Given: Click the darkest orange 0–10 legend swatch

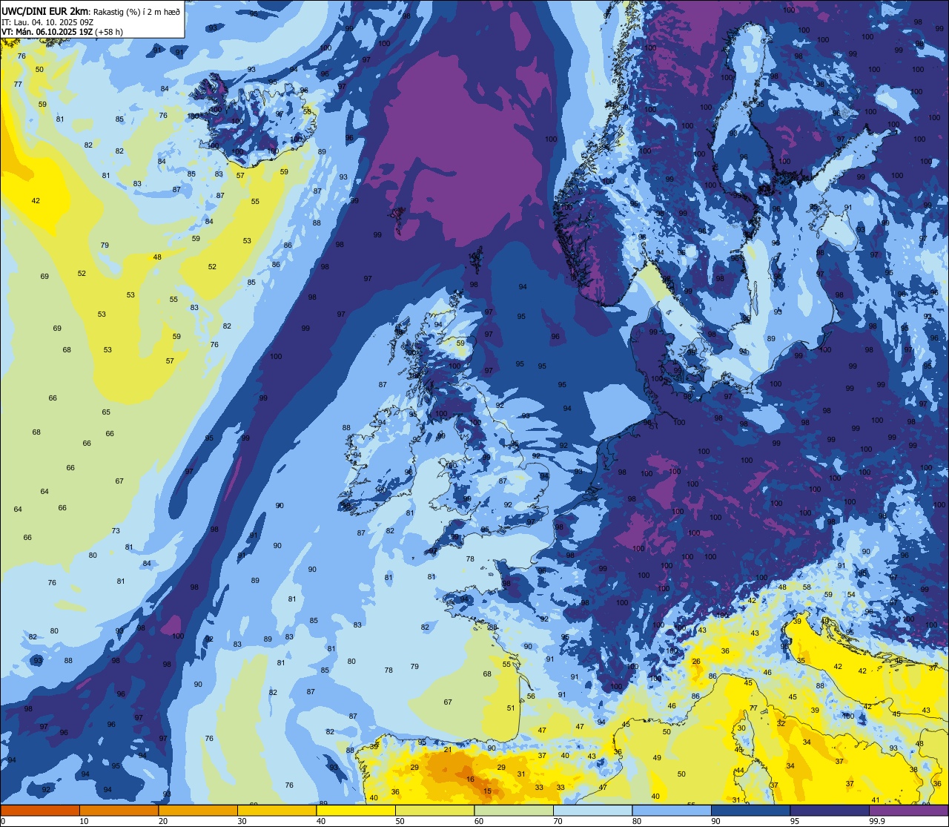Looking at the screenshot, I should coord(40,810).
